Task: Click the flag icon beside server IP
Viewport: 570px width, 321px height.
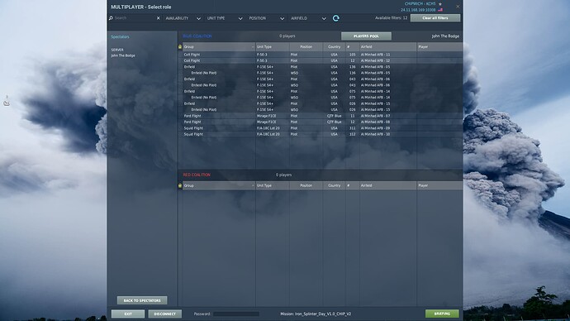Action: coord(440,10)
